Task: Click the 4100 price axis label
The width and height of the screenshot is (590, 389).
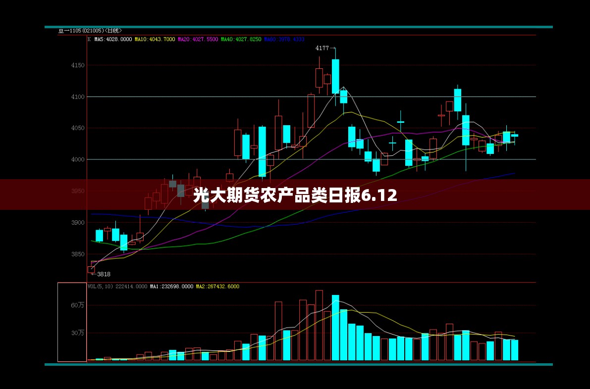Action: click(x=78, y=97)
